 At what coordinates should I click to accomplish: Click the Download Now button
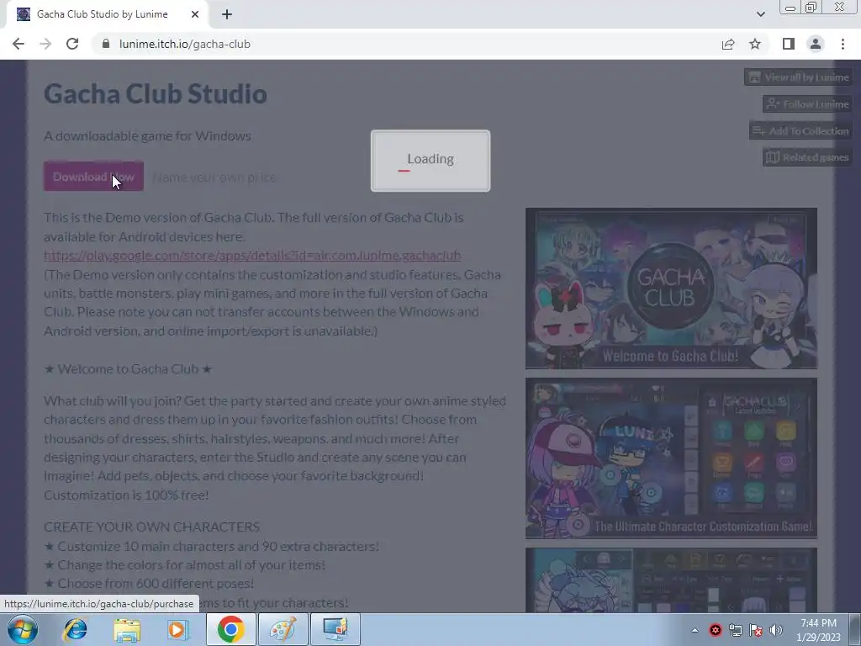point(93,177)
